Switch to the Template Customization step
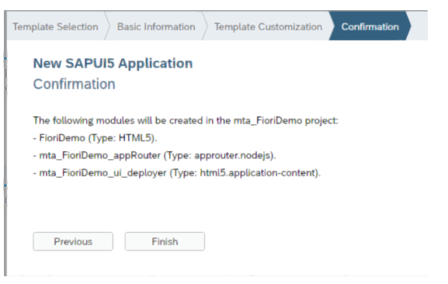Viewport: 448px width, 284px height. tap(268, 27)
